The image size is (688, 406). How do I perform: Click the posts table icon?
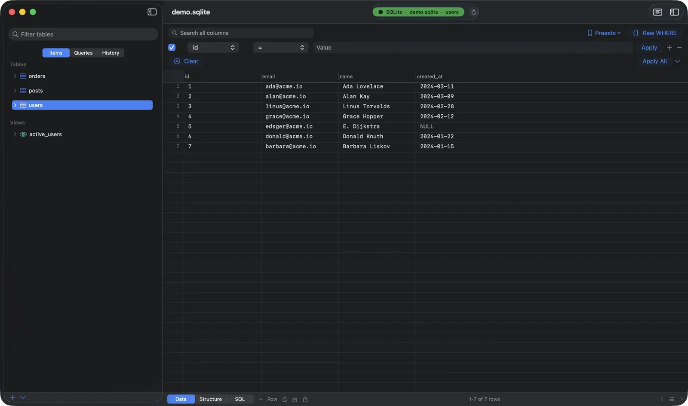point(23,91)
